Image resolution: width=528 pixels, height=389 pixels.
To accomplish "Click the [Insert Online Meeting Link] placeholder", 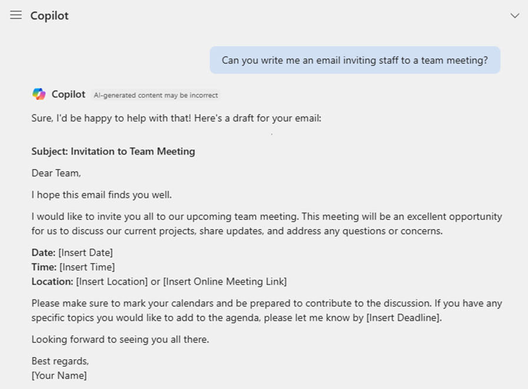I will (224, 281).
